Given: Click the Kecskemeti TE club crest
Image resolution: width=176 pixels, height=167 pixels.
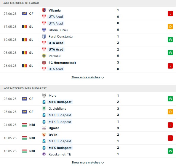Looking at the screenshot, I should 44,154.
